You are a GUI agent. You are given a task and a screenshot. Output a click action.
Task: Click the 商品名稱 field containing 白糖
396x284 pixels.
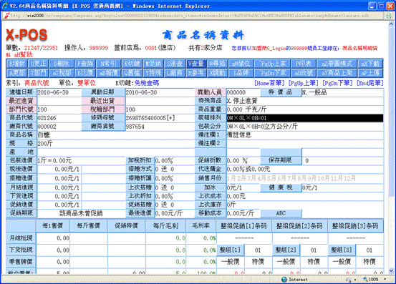coord(115,135)
